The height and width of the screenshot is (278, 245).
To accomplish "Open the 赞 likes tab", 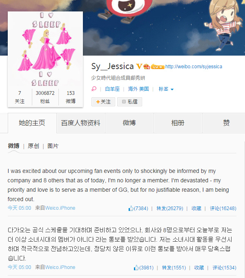I will coord(226,123).
